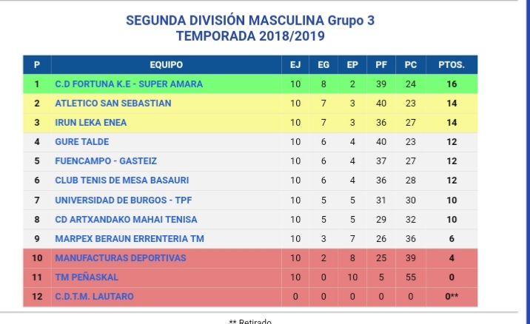Click the SEGUNDA DIVISIÓN MASCULINA Grupo 3 title

[x=250, y=20]
